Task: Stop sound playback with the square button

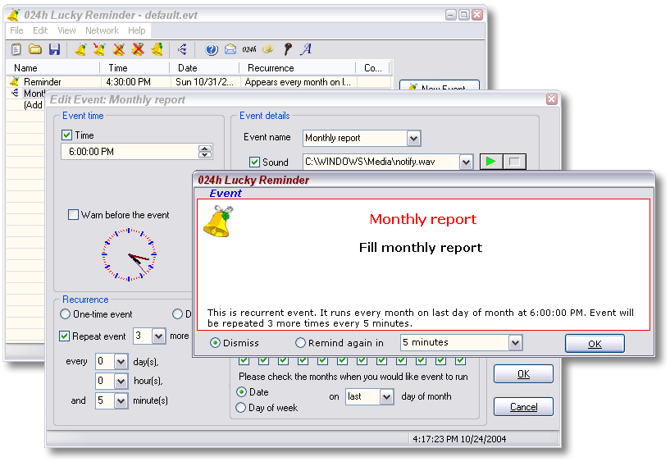Action: 514,162
